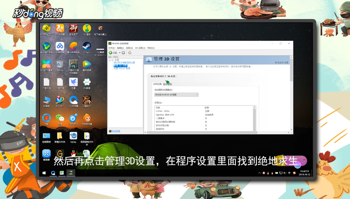Open Steam desktop icon
The width and height of the screenshot is (350, 199).
point(87,48)
